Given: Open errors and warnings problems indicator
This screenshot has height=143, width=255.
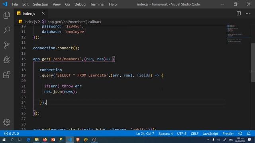Looking at the screenshot, I should click(12, 133).
